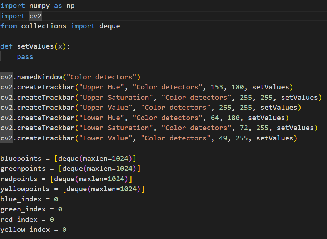Click "cv2" on the import cv2 line
The height and width of the screenshot is (239, 327).
pyautogui.click(x=35, y=16)
